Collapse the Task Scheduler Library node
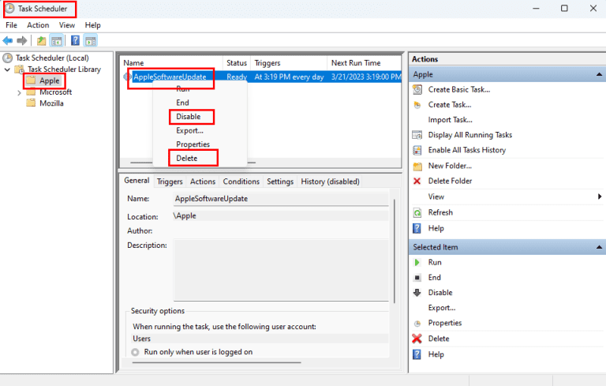 pos(8,69)
